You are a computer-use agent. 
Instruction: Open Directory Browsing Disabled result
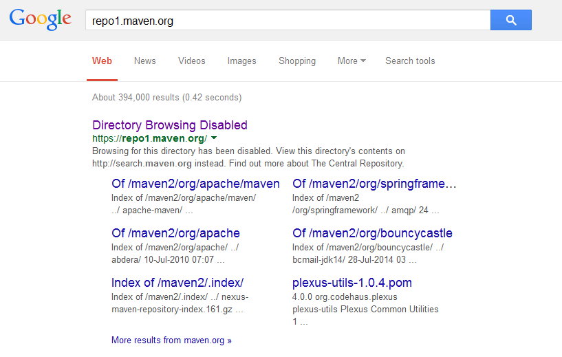click(x=170, y=125)
